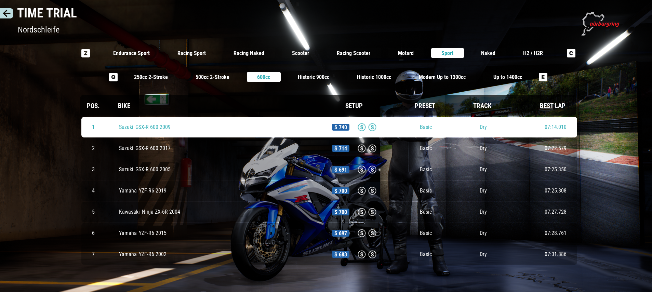Screen dimensions: 652x292
Task: Click the 07:27.728 best lap time
Action: (556, 212)
